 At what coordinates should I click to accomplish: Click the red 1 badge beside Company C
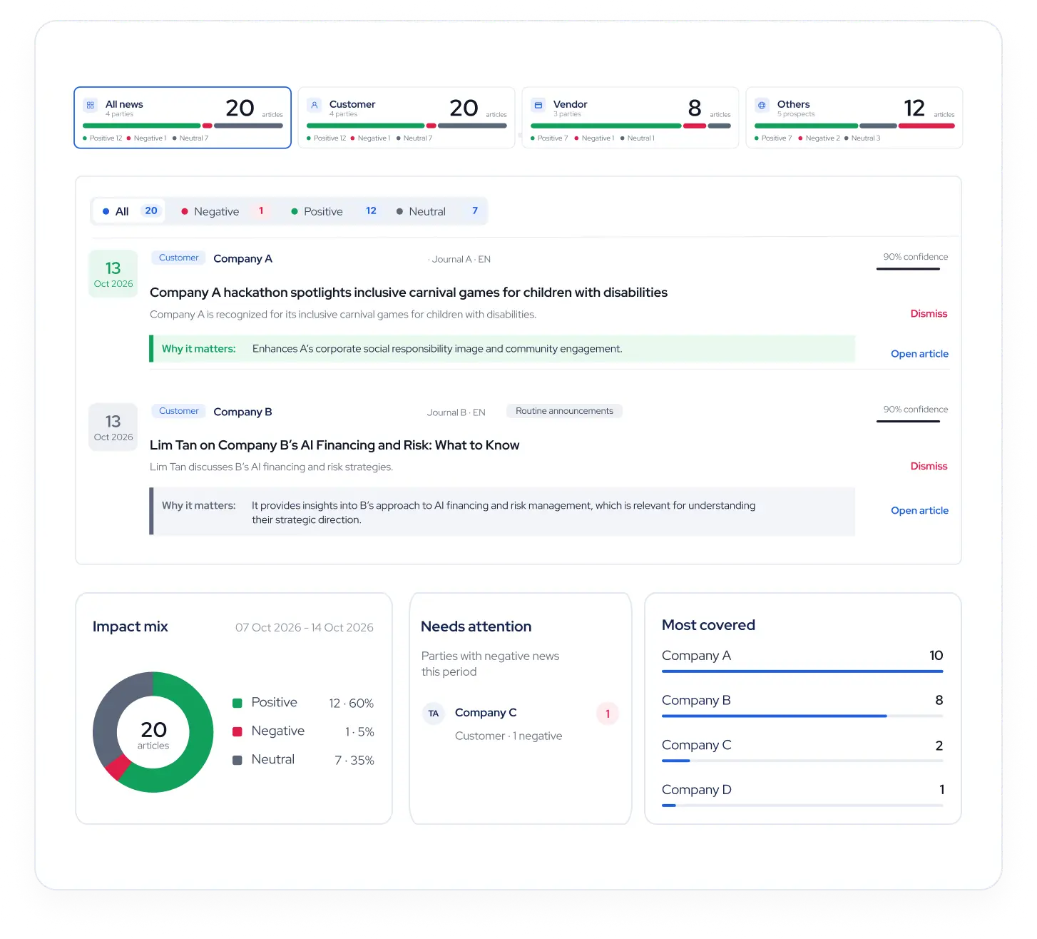click(608, 714)
